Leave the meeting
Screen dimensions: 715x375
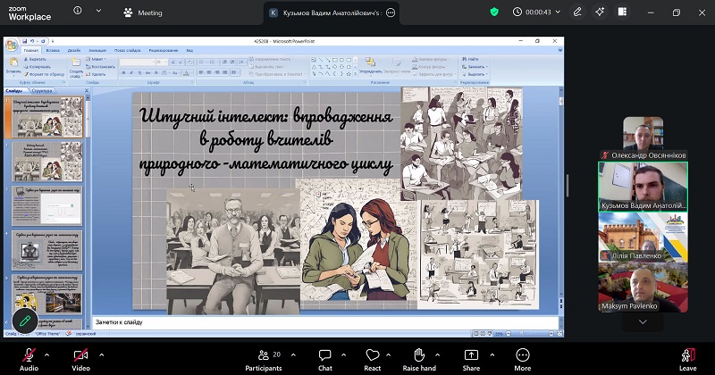[687, 360]
